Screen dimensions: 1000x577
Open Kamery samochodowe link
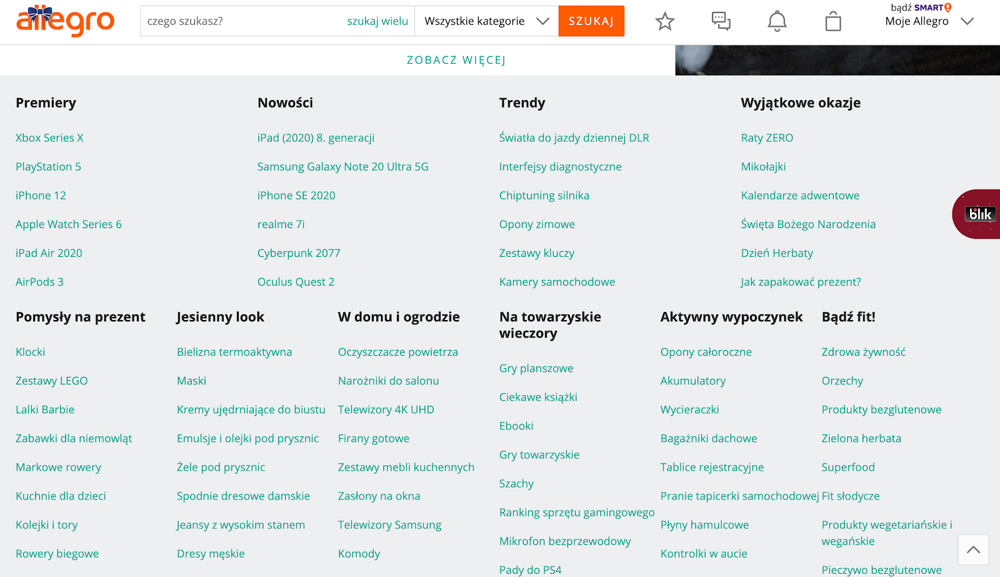[557, 282]
